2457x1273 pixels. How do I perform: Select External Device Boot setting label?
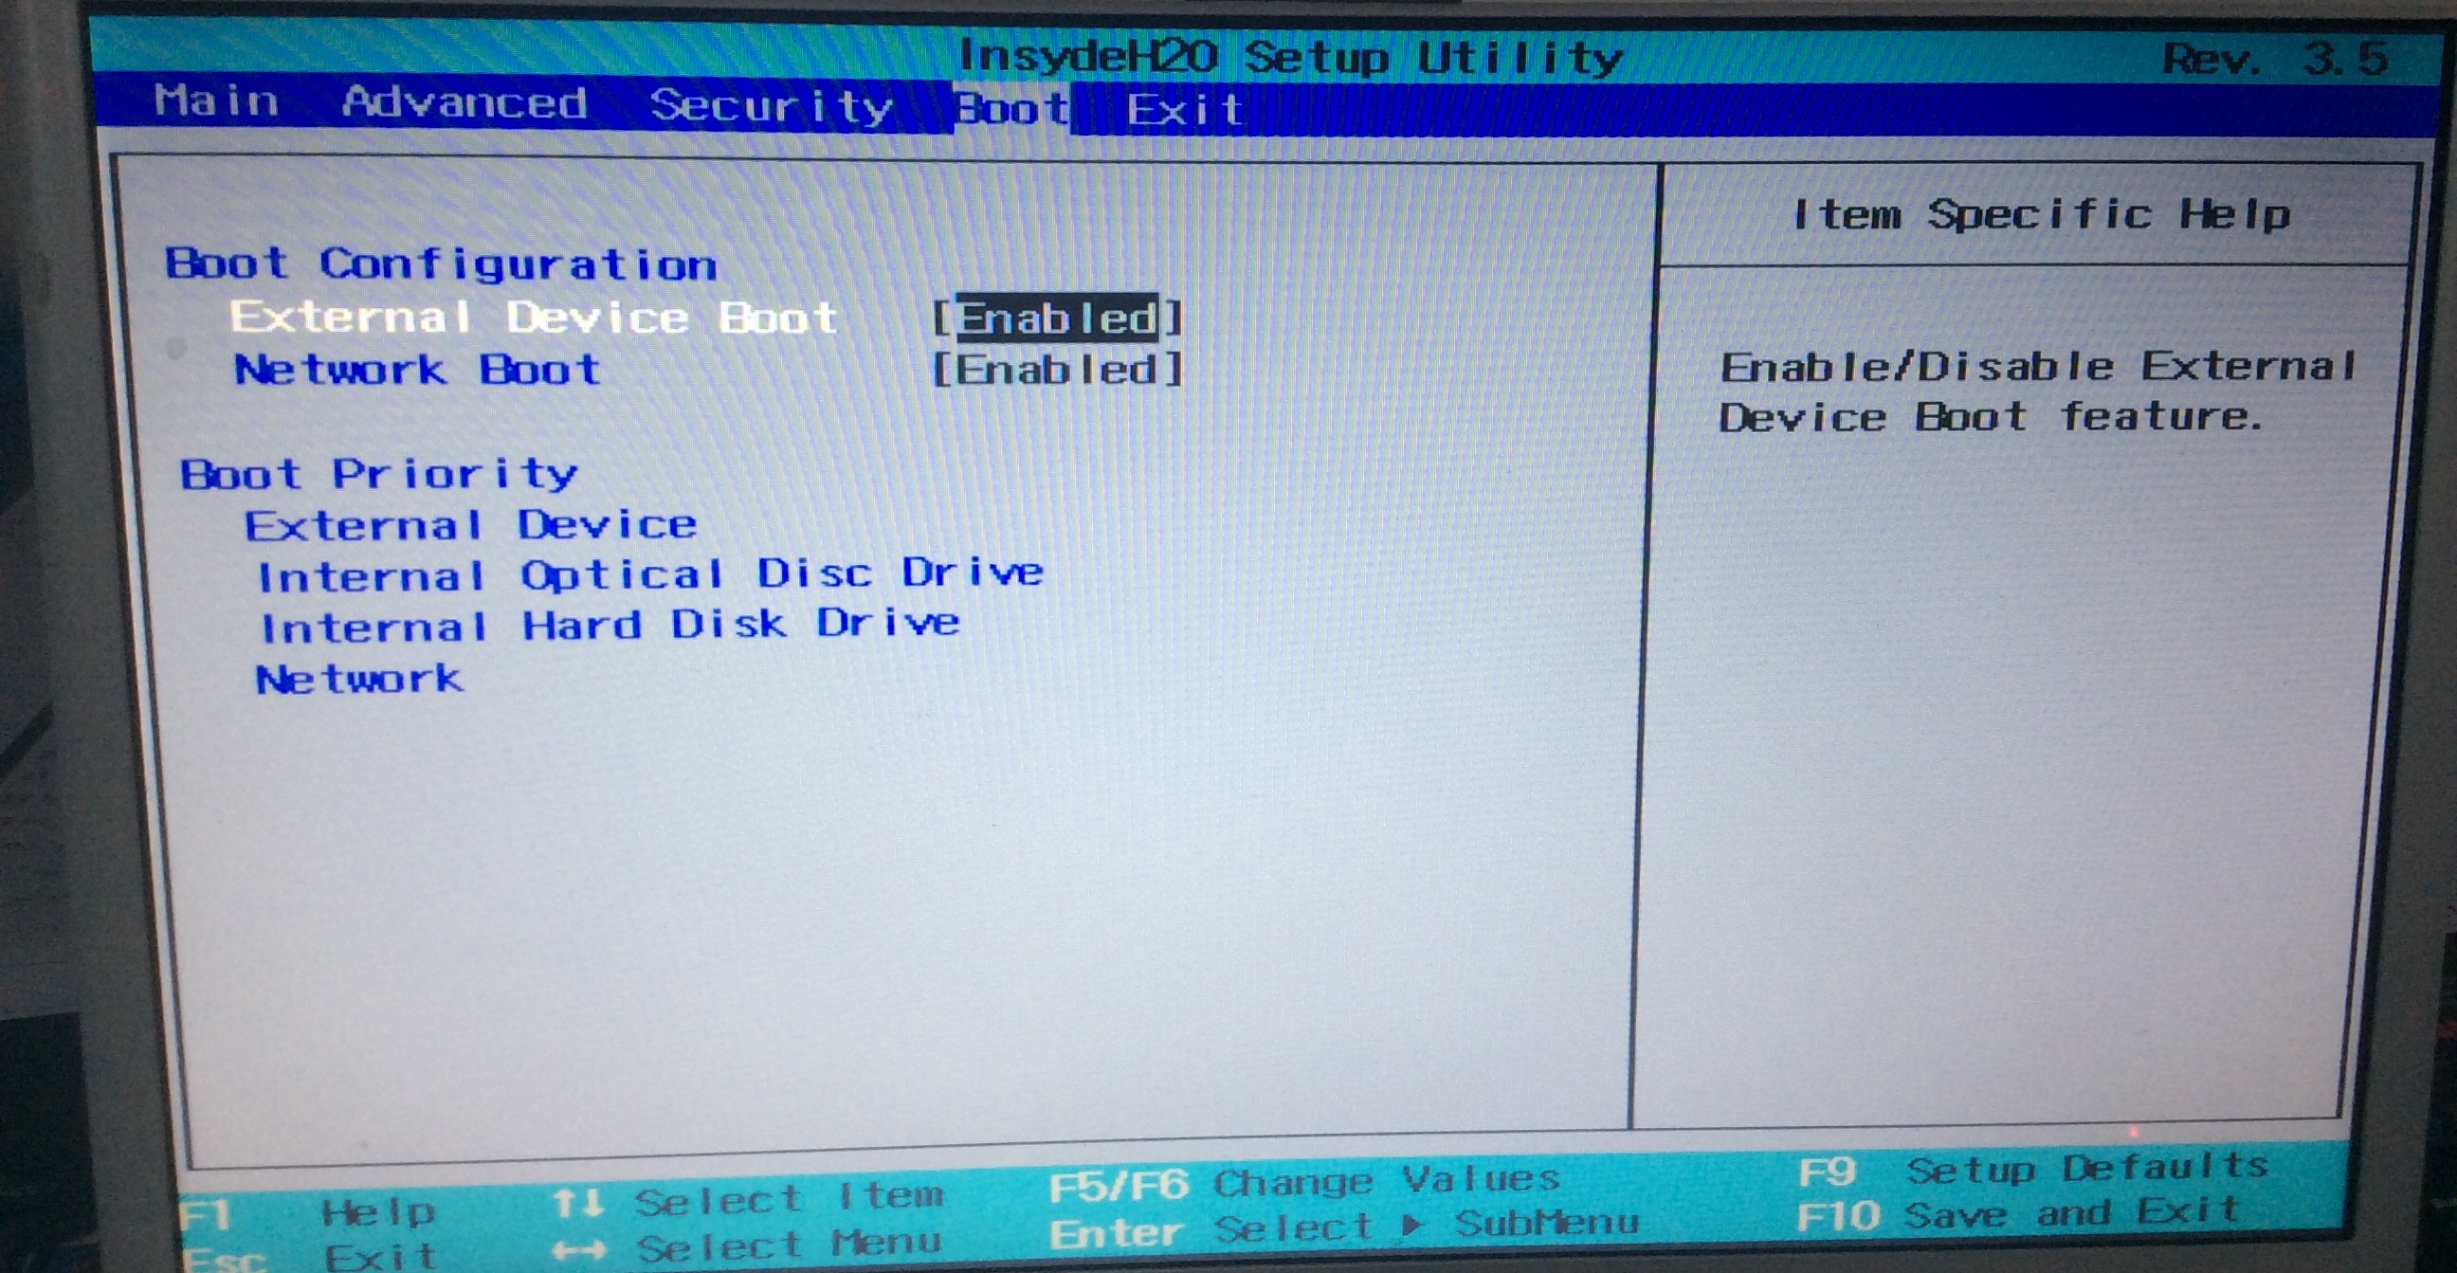click(x=533, y=318)
